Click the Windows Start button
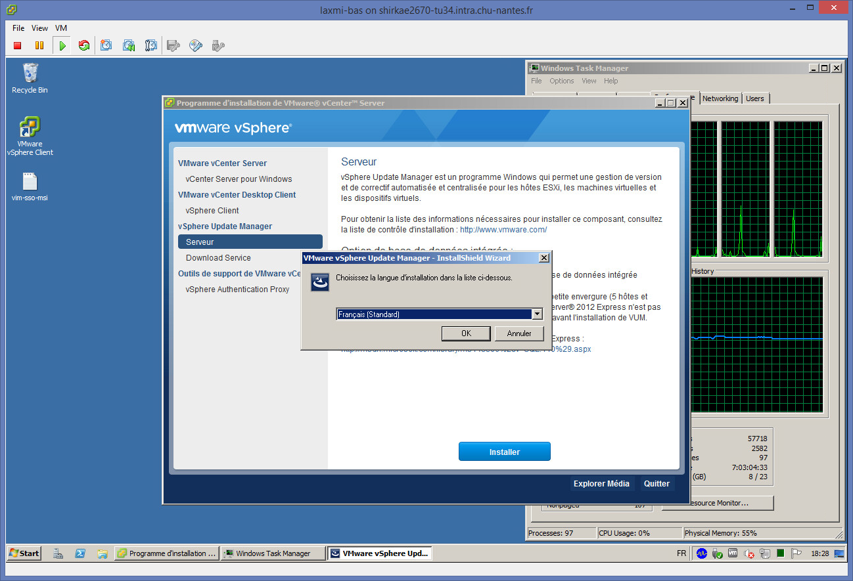 click(24, 553)
